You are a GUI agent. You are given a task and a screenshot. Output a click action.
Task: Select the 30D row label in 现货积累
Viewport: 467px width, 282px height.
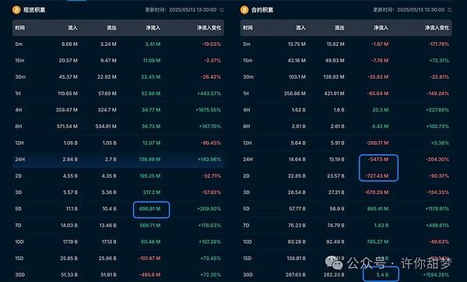20,275
